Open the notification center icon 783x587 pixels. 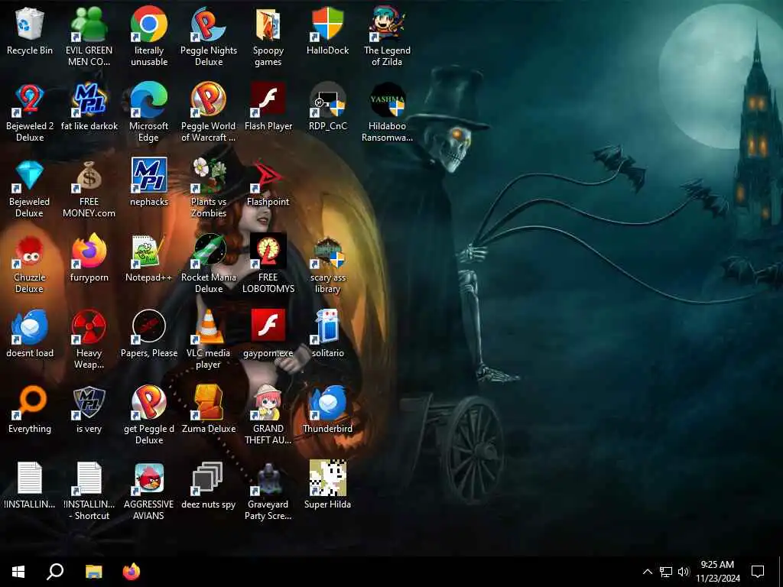(758, 572)
